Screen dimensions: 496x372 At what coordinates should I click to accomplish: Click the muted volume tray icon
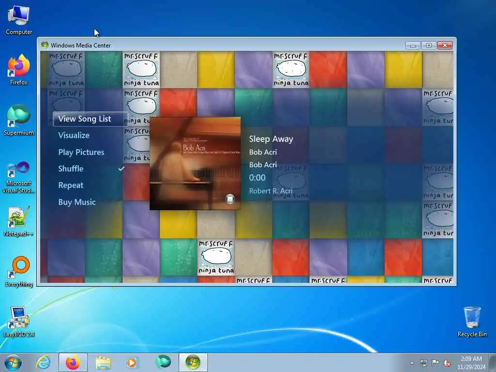tap(447, 363)
